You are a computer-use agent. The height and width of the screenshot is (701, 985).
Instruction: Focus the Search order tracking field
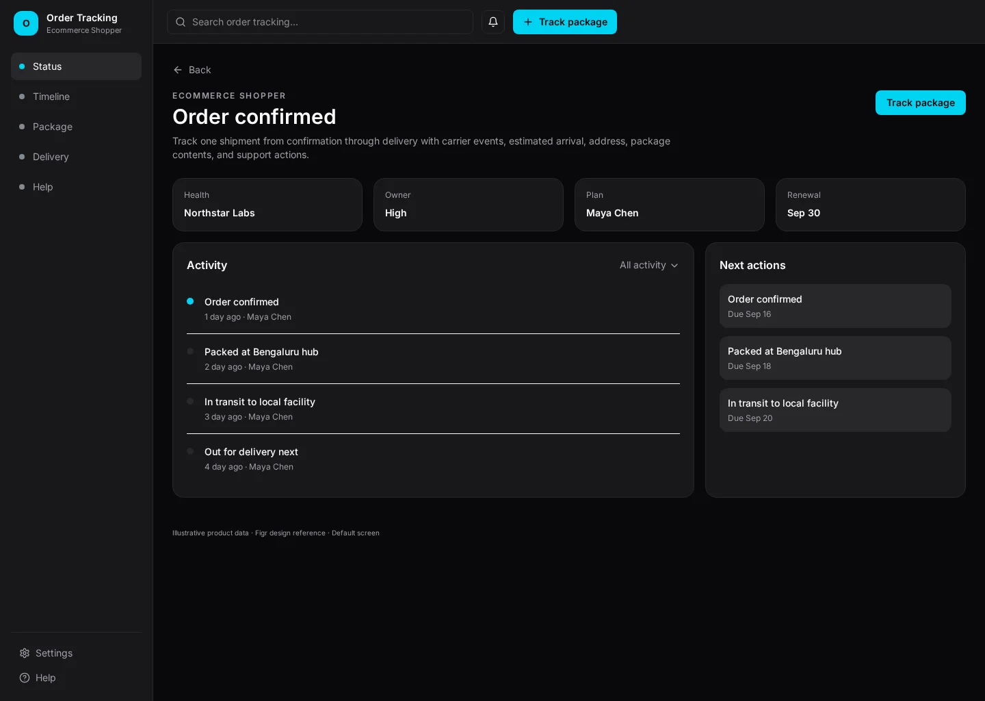point(320,22)
